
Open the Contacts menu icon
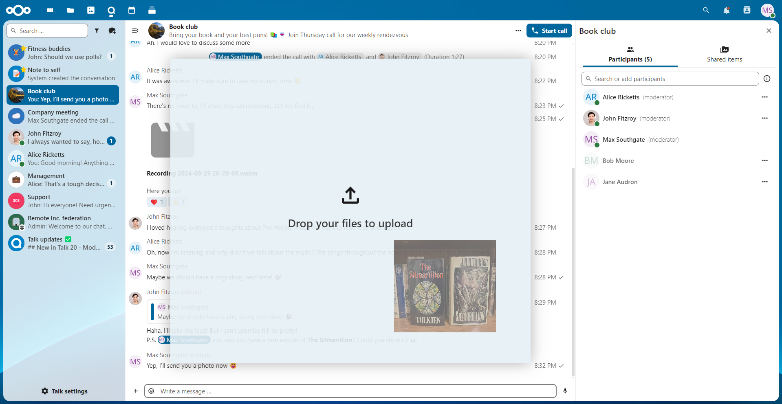tap(747, 10)
